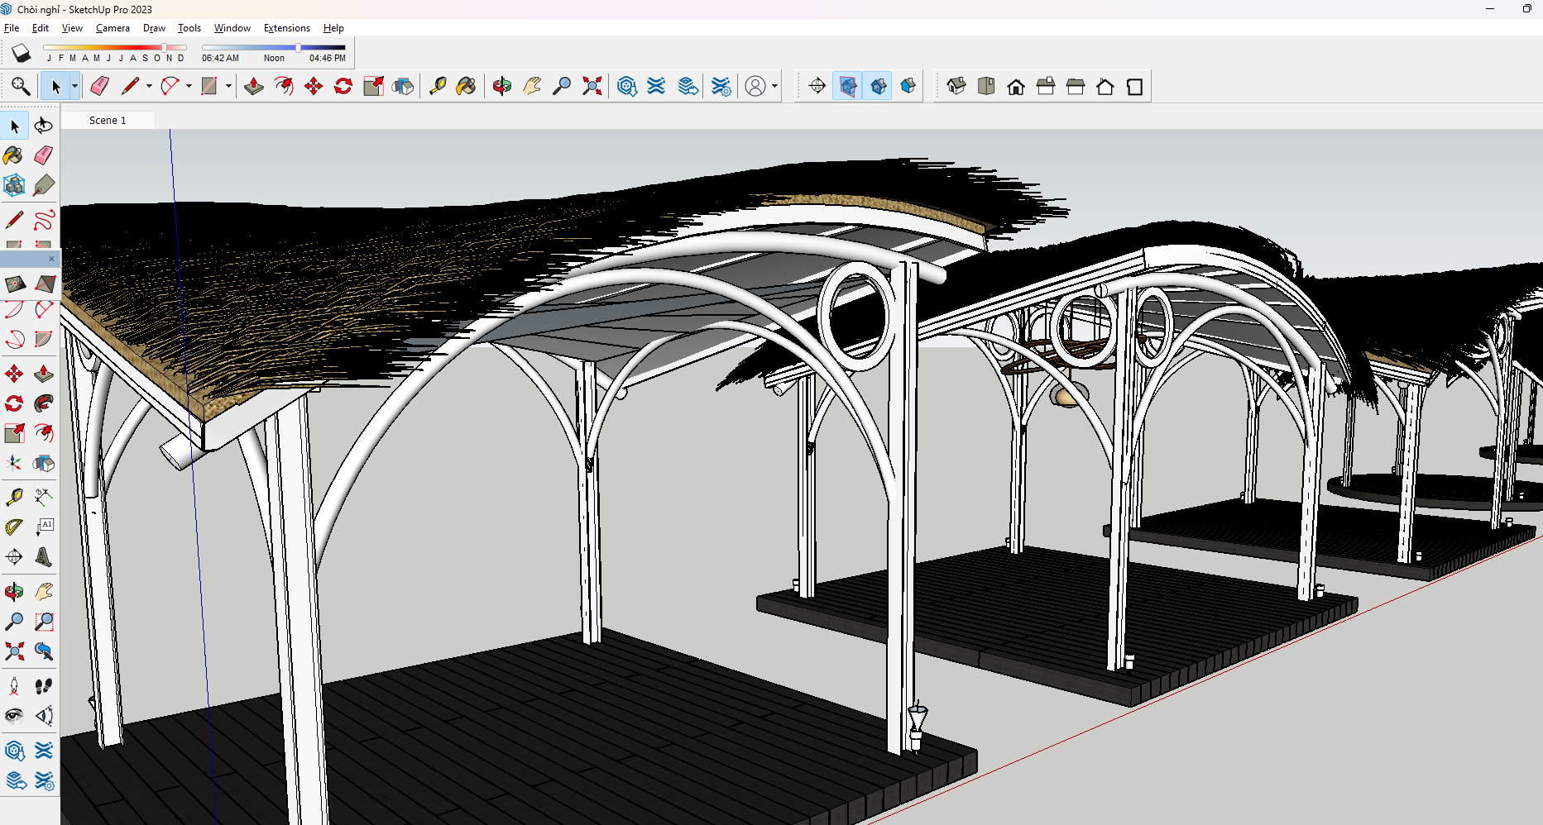Screen dimensions: 1543x825
Task: Open Search SketchUp magnifier icon
Action: pos(21,86)
